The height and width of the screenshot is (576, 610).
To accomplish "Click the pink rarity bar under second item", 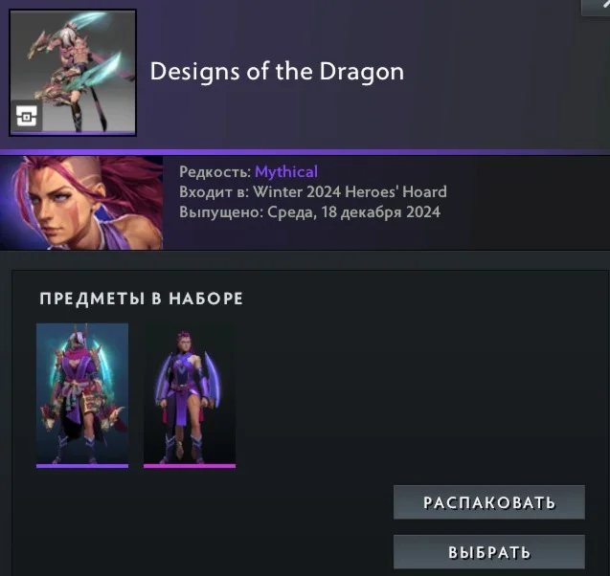I will pyautogui.click(x=190, y=466).
